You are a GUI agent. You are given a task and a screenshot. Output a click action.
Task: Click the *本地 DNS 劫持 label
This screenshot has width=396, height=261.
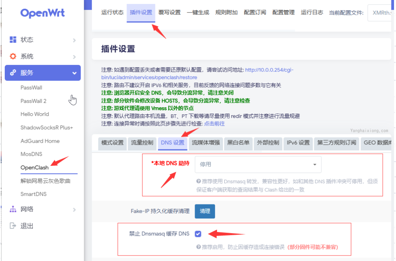click(170, 163)
